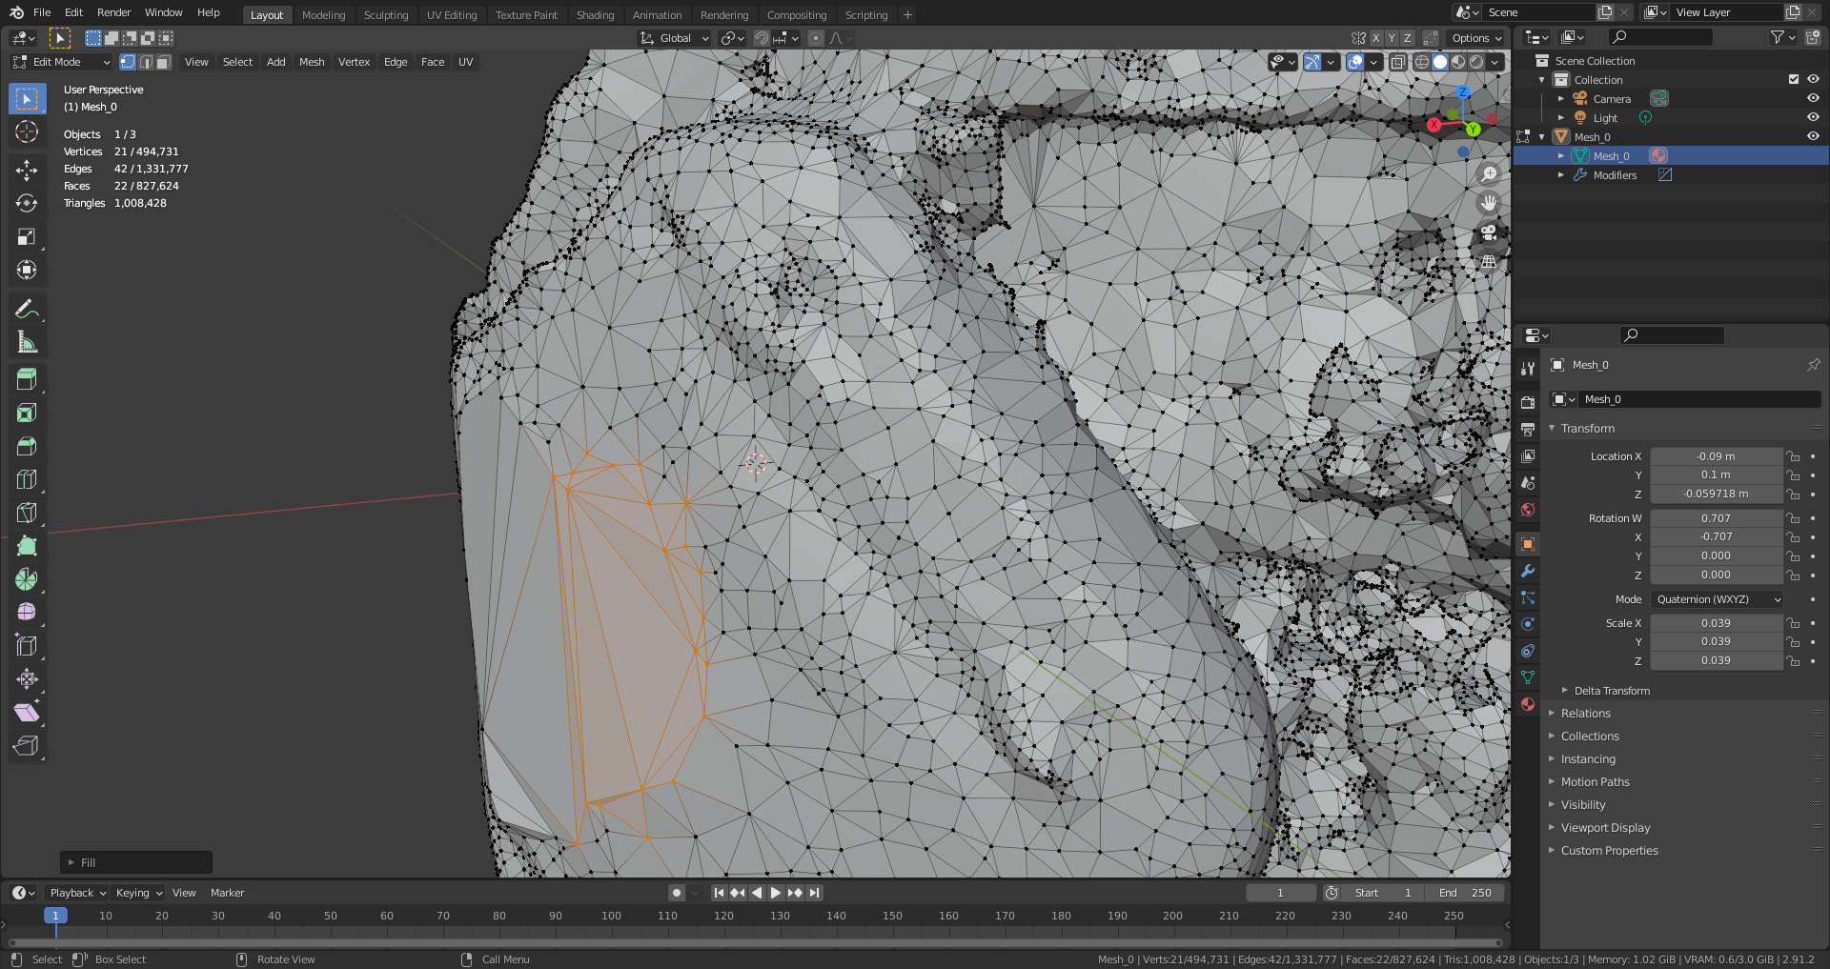The height and width of the screenshot is (969, 1830).
Task: Choose the Extrude Region tool
Action: tap(27, 379)
